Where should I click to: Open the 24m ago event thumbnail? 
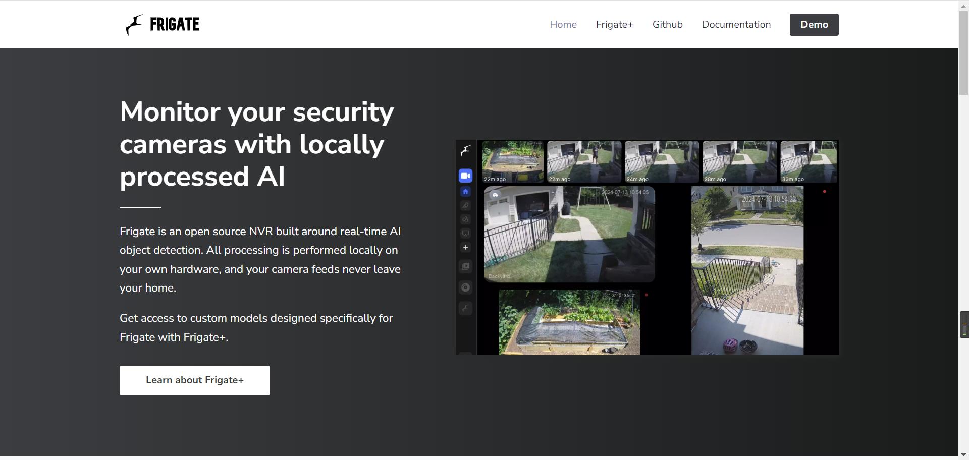point(662,161)
